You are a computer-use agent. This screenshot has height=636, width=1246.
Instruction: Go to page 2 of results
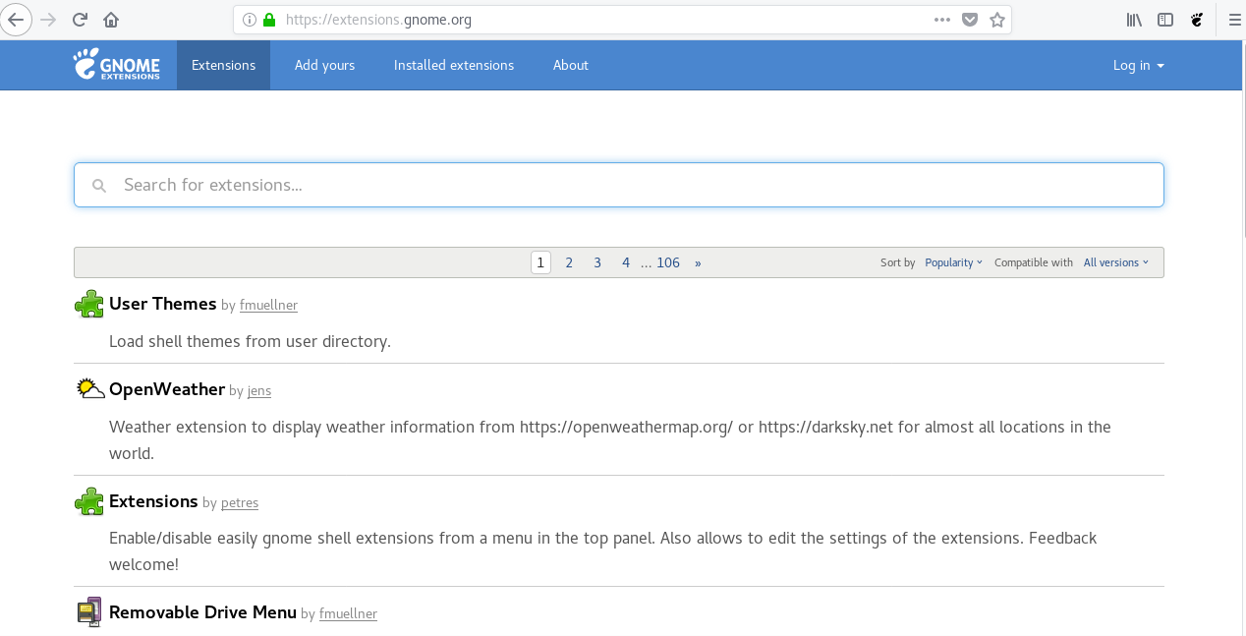(x=569, y=262)
